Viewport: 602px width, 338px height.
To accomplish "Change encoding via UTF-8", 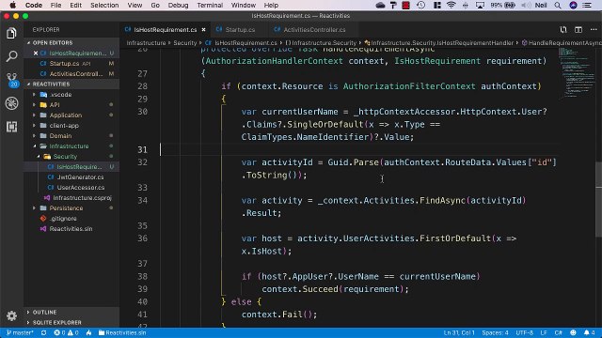I will click(x=524, y=332).
